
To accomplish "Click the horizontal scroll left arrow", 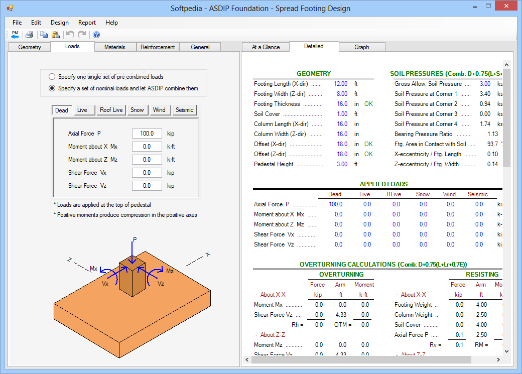I will coord(247,359).
